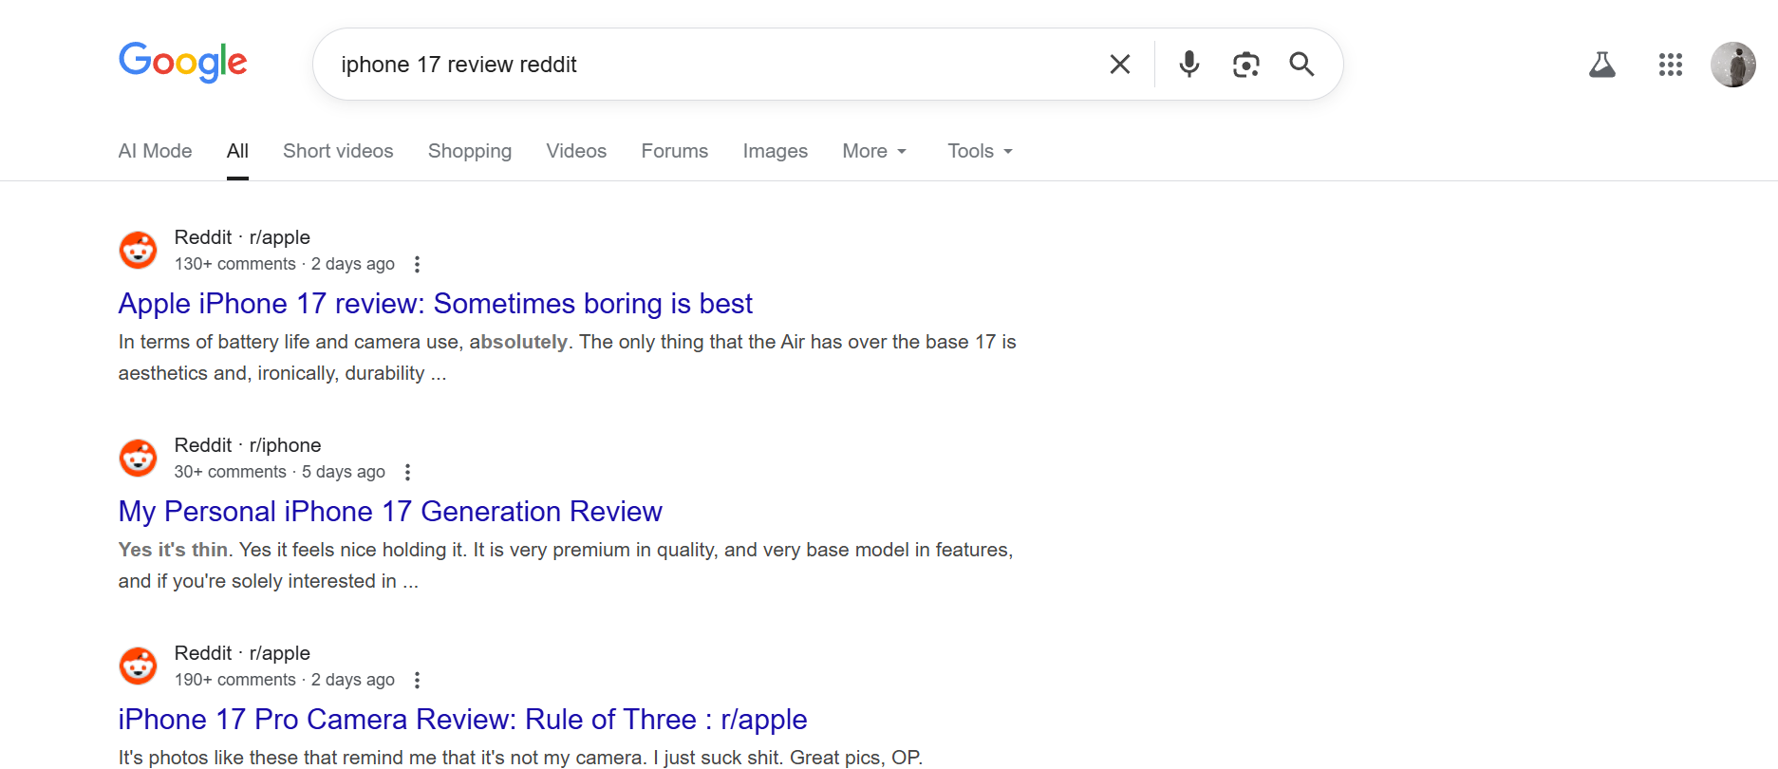This screenshot has height=769, width=1778.
Task: Expand the Tools dropdown
Action: click(979, 151)
